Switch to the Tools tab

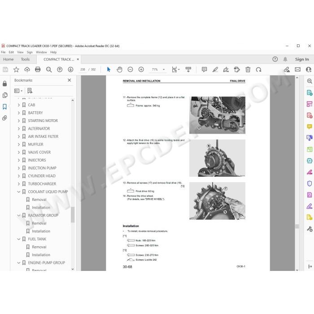coord(25,59)
